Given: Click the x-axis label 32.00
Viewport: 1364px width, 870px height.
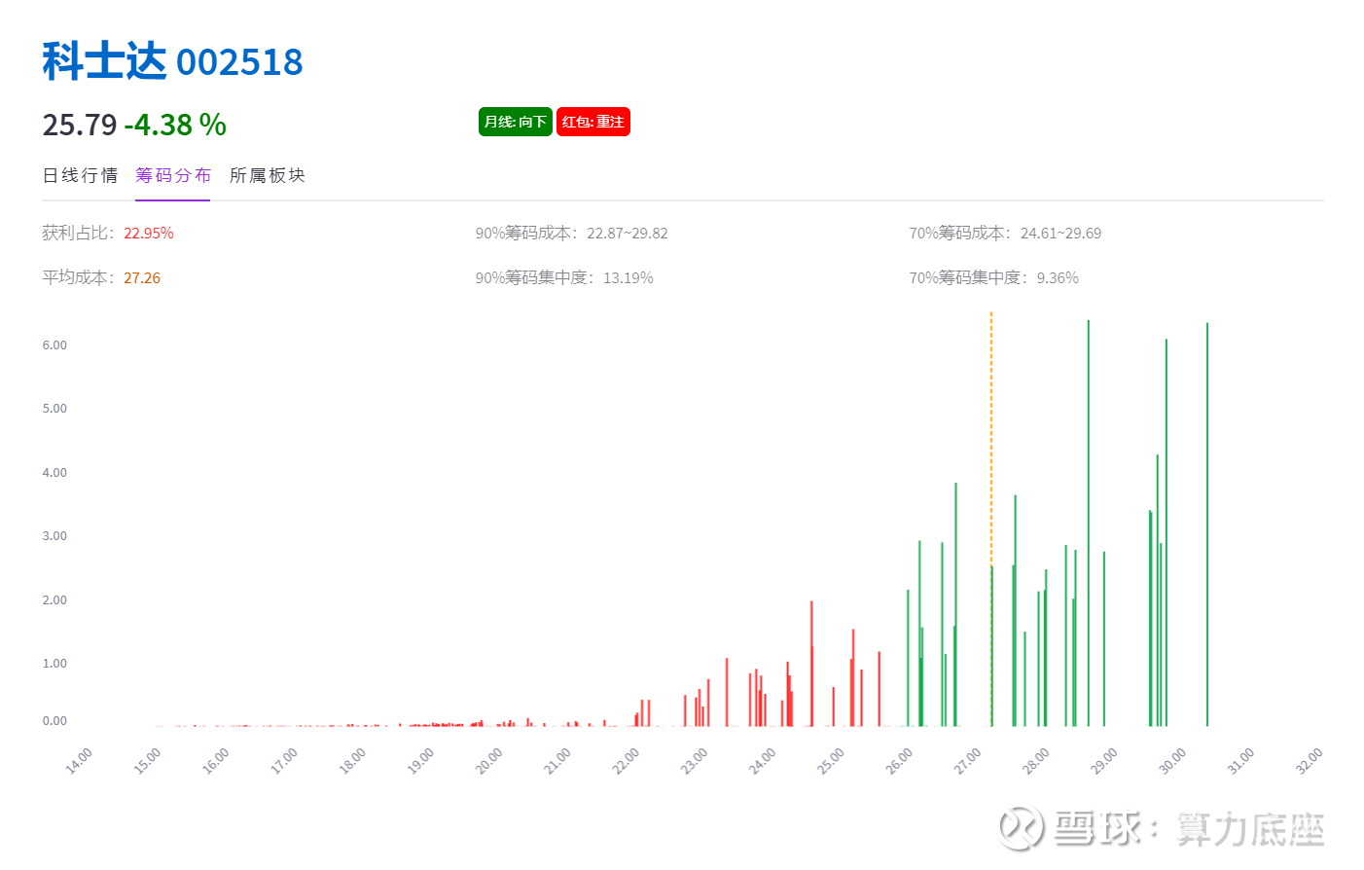Looking at the screenshot, I should (x=1310, y=761).
